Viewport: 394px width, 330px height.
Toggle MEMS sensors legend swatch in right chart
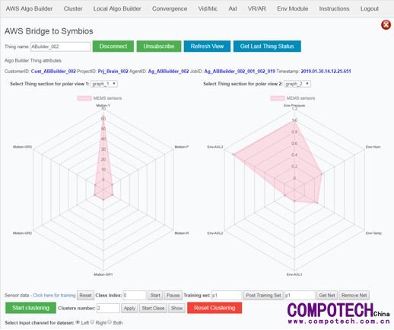pos(278,98)
